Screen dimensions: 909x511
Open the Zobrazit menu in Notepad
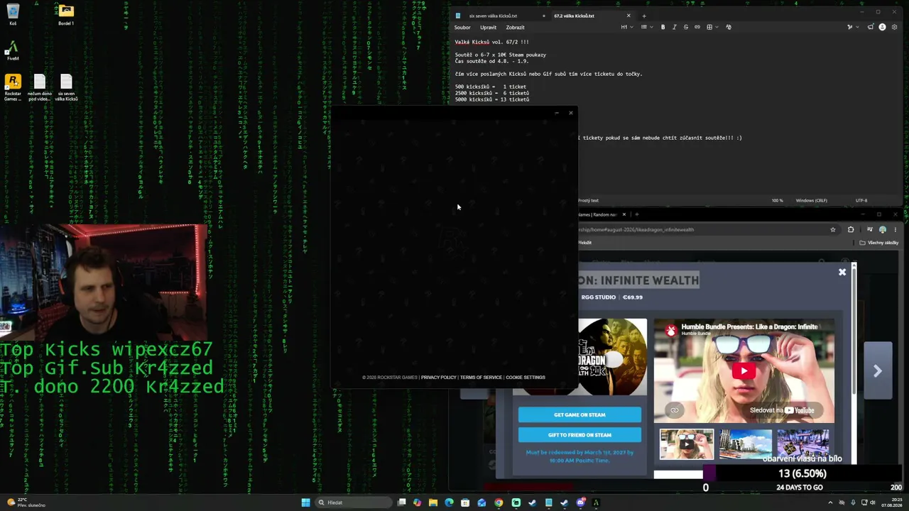pyautogui.click(x=515, y=27)
